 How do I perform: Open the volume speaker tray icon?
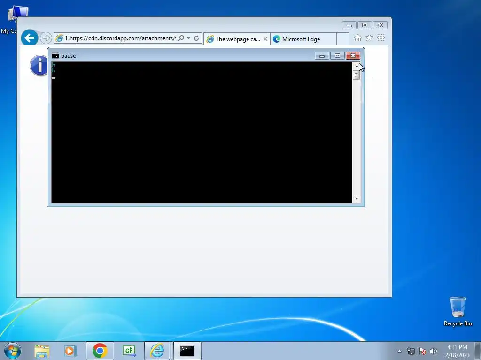434,351
